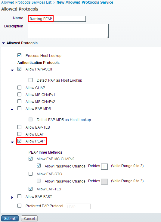This screenshot has width=161, height=222.
Task: Check the Preferred EAP Protocol box
Action: 19,205
